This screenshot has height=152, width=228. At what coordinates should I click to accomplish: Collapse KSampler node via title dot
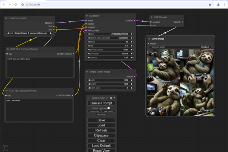(87, 16)
